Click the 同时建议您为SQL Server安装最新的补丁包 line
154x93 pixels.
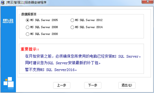pos(63,63)
